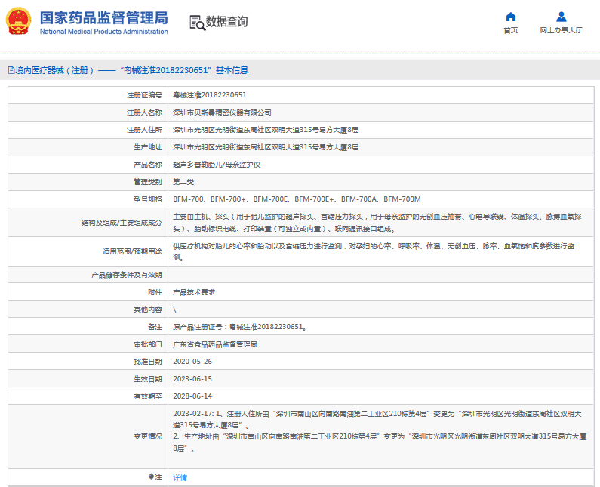The width and height of the screenshot is (600, 487).
Task: Click the 注册人住所 address value
Action: [x=266, y=130]
